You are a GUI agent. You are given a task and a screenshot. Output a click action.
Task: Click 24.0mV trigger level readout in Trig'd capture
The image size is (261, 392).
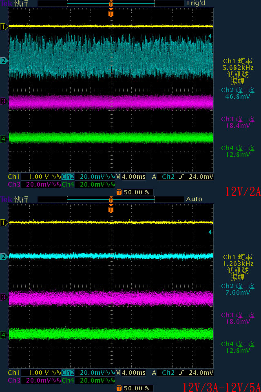[201, 177]
